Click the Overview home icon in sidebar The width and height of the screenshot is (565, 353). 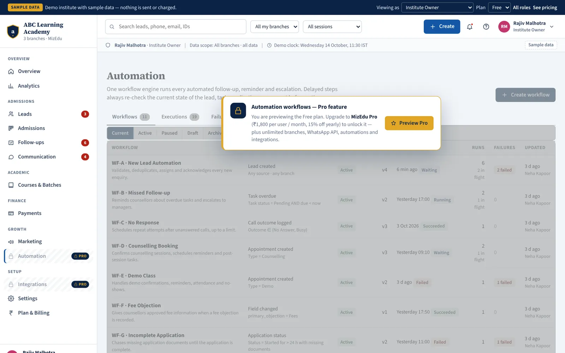point(11,71)
